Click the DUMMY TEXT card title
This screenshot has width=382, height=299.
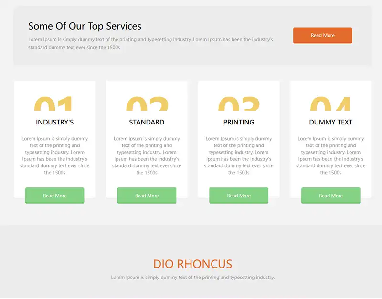coord(331,122)
